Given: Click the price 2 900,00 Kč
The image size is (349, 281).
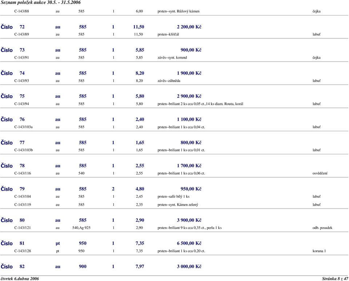Looking at the screenshot, I should point(189,96).
